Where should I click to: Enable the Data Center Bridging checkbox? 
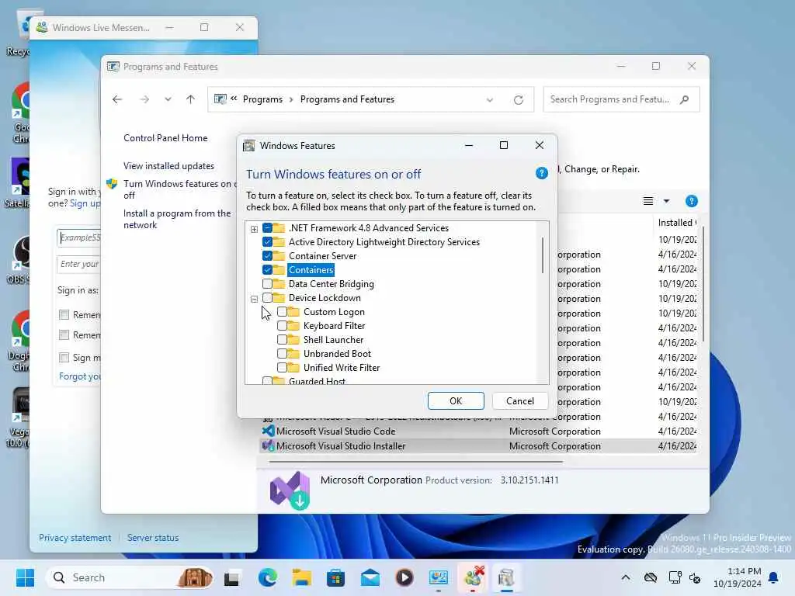pyautogui.click(x=267, y=284)
